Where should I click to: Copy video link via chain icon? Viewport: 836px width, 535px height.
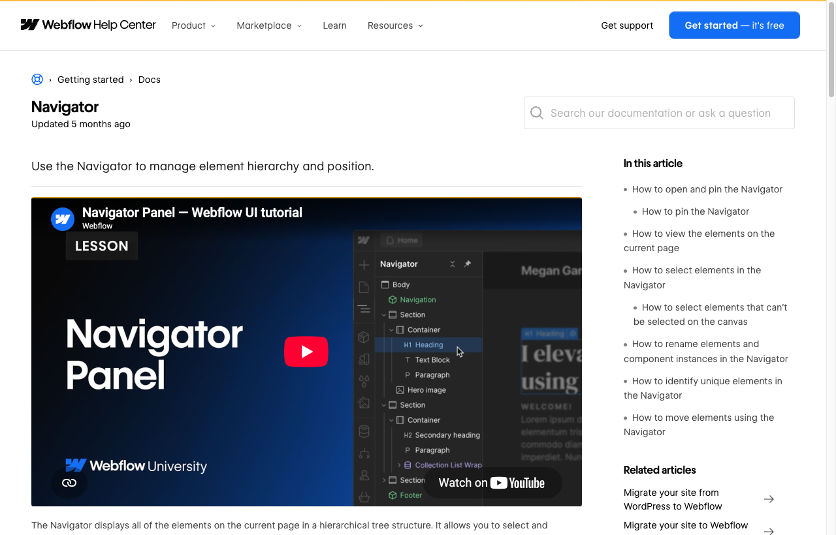pyautogui.click(x=69, y=483)
